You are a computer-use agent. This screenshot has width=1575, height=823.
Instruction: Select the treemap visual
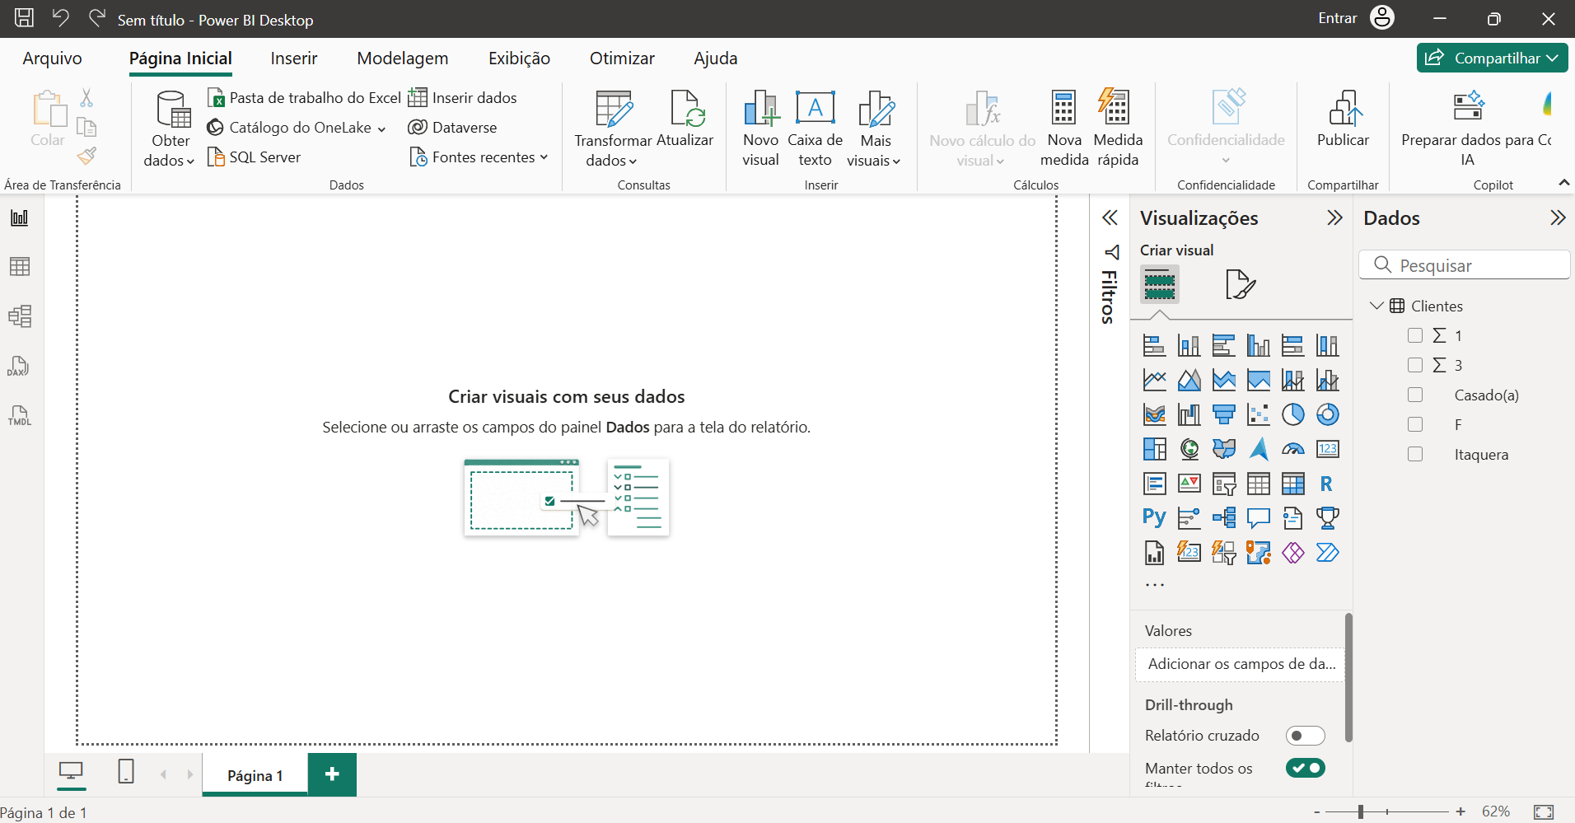(1155, 449)
